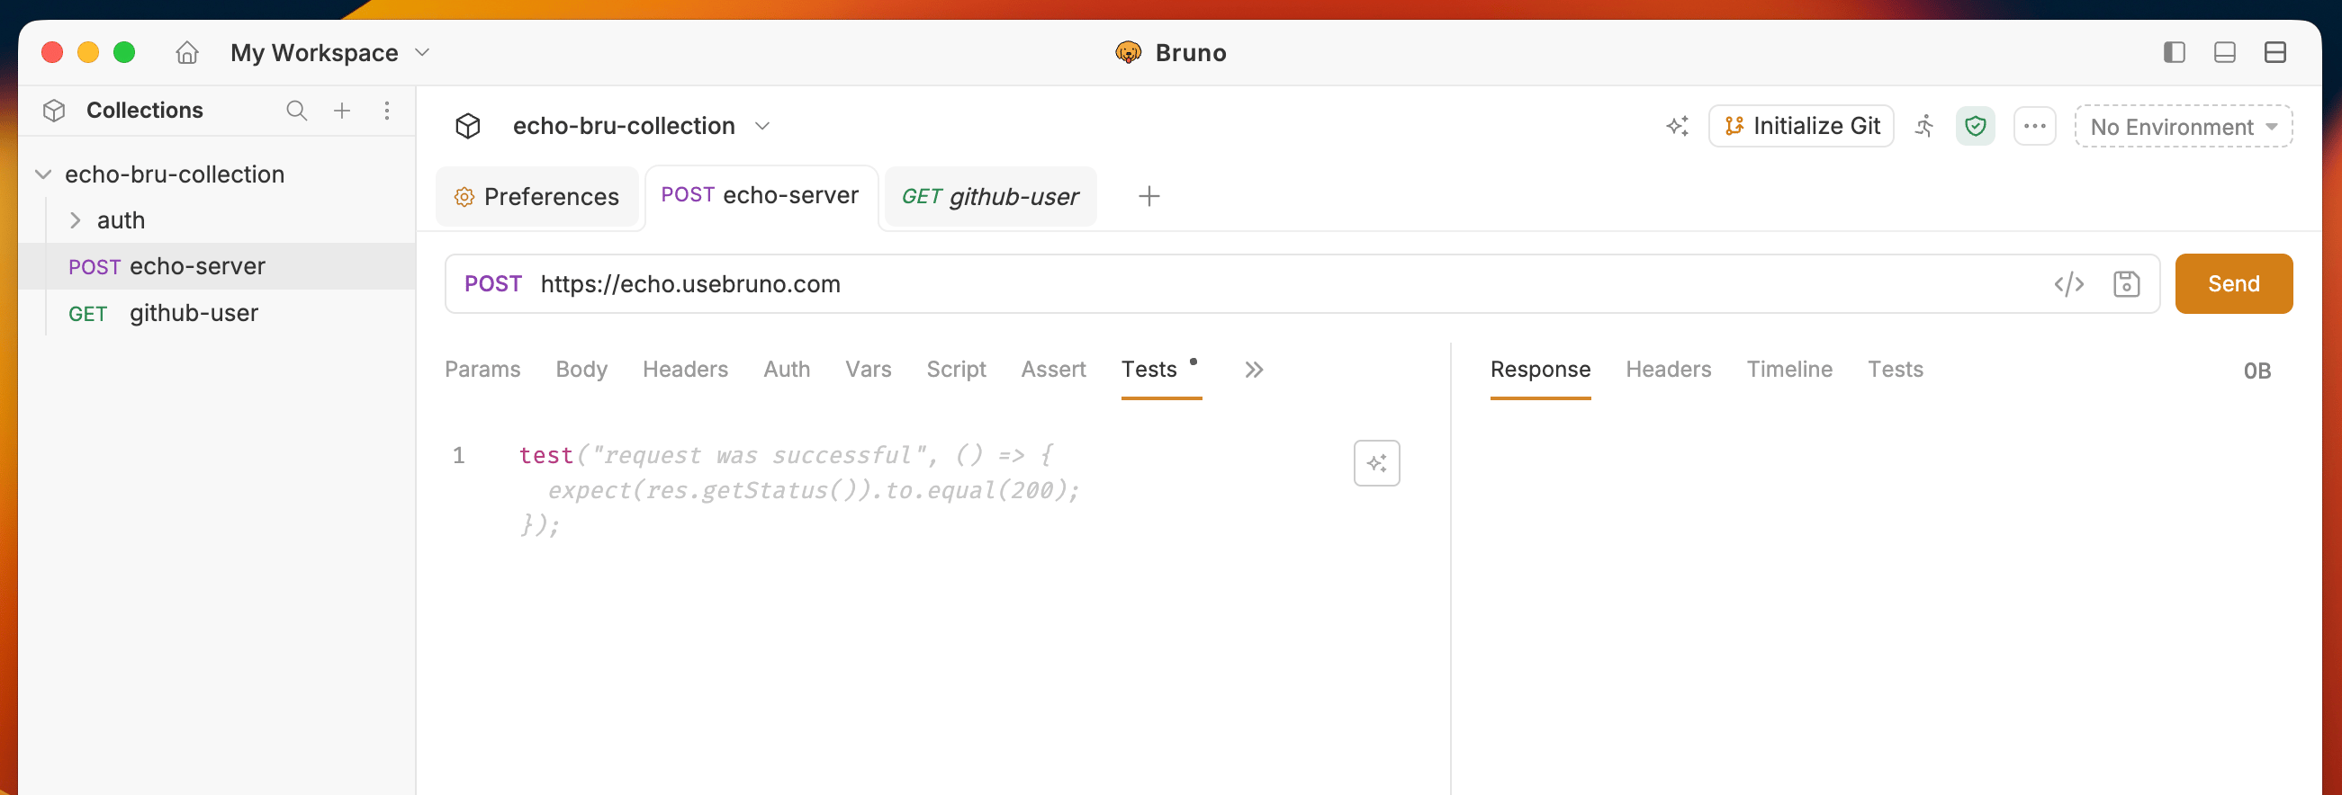Image resolution: width=2342 pixels, height=795 pixels.
Task: Click into the tests code editor line 1
Action: [x=787, y=455]
